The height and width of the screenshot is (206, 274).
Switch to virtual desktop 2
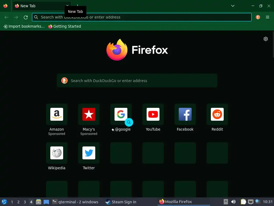click(18, 202)
